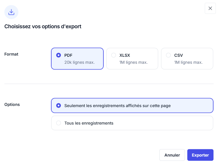The height and width of the screenshot is (165, 217).
Task: Select the radio for records shown on this page
Action: pos(59,106)
